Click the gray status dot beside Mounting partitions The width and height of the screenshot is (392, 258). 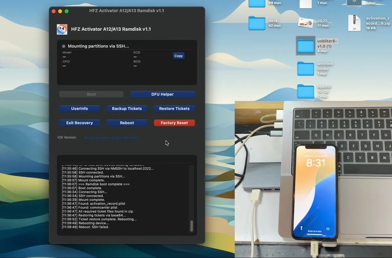click(x=63, y=46)
